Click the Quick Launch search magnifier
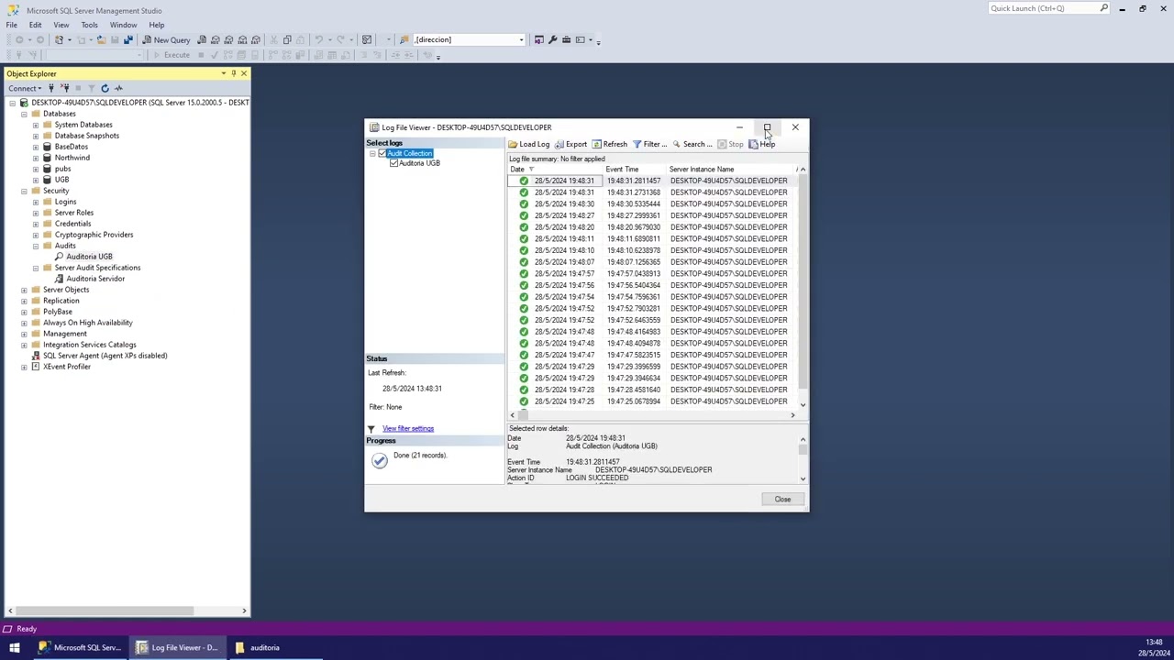 click(x=1103, y=8)
